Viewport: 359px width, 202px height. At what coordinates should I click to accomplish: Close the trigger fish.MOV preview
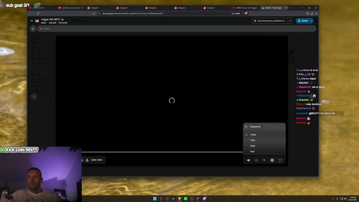point(32,21)
